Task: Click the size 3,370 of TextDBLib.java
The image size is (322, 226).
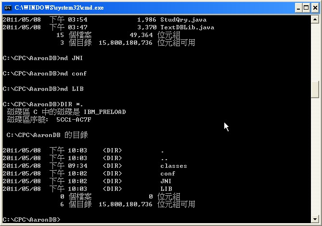Action: 147,27
